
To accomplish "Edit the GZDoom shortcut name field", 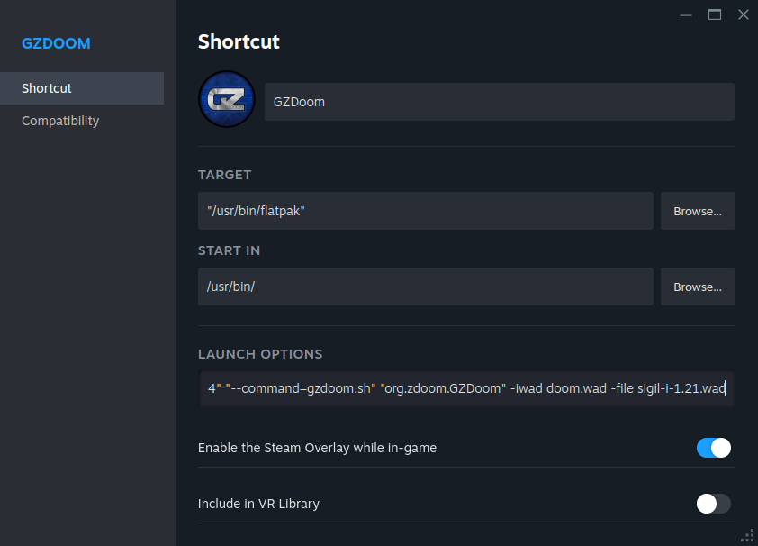I will click(499, 102).
